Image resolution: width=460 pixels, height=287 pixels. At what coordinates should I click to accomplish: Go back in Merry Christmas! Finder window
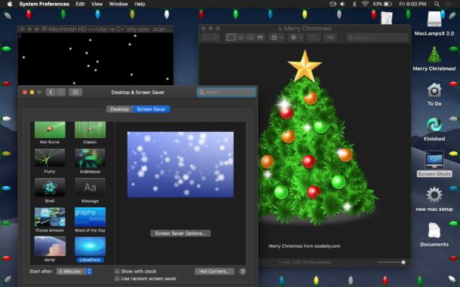click(206, 38)
